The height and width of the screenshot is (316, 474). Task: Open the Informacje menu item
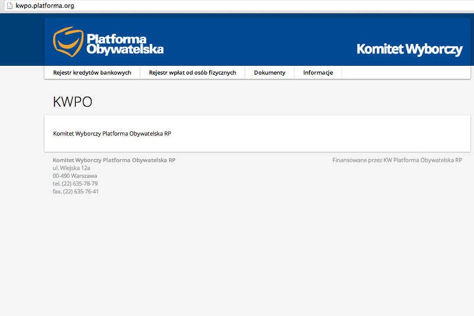(x=318, y=72)
